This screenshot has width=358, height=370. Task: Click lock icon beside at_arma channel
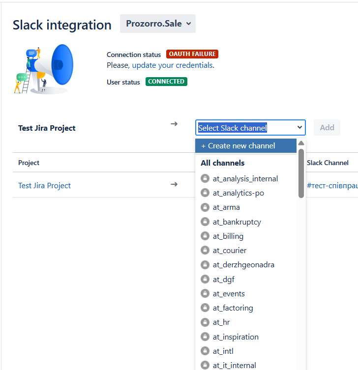click(205, 207)
